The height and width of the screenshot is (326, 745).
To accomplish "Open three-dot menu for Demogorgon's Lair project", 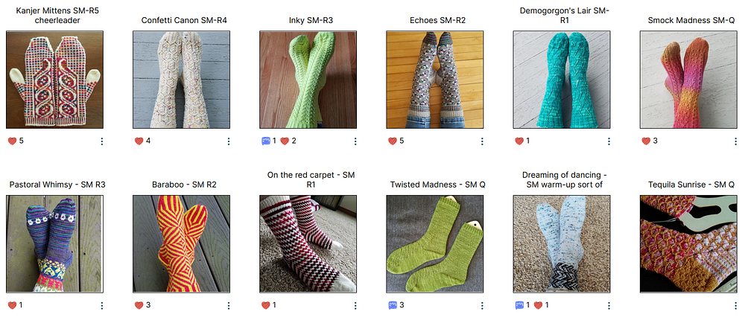I will [609, 141].
